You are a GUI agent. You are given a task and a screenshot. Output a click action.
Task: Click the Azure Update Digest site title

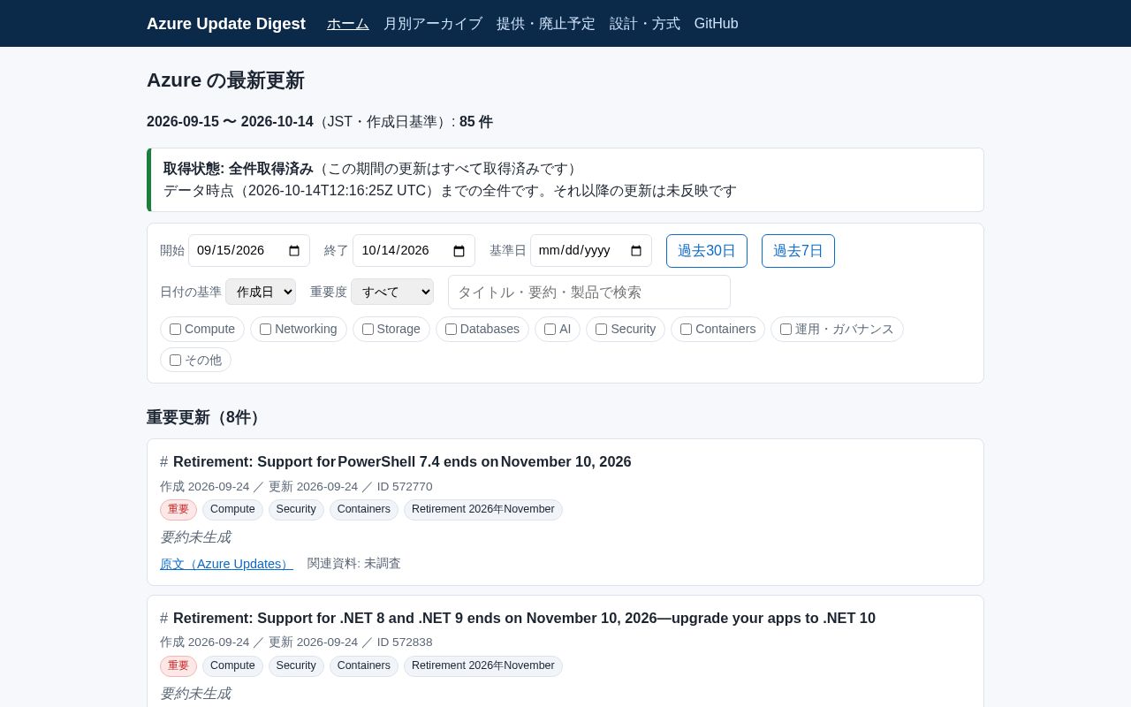coord(226,24)
